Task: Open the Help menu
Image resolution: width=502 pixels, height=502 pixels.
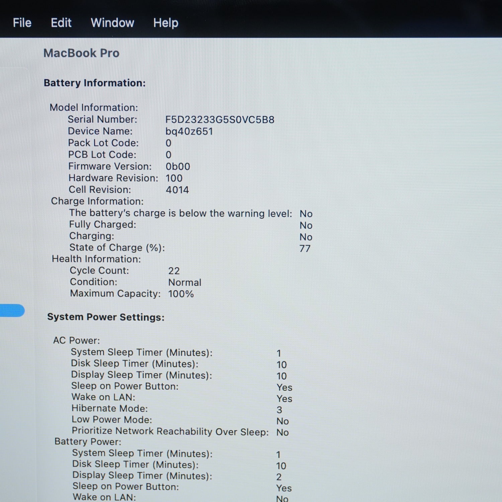Action: (166, 23)
